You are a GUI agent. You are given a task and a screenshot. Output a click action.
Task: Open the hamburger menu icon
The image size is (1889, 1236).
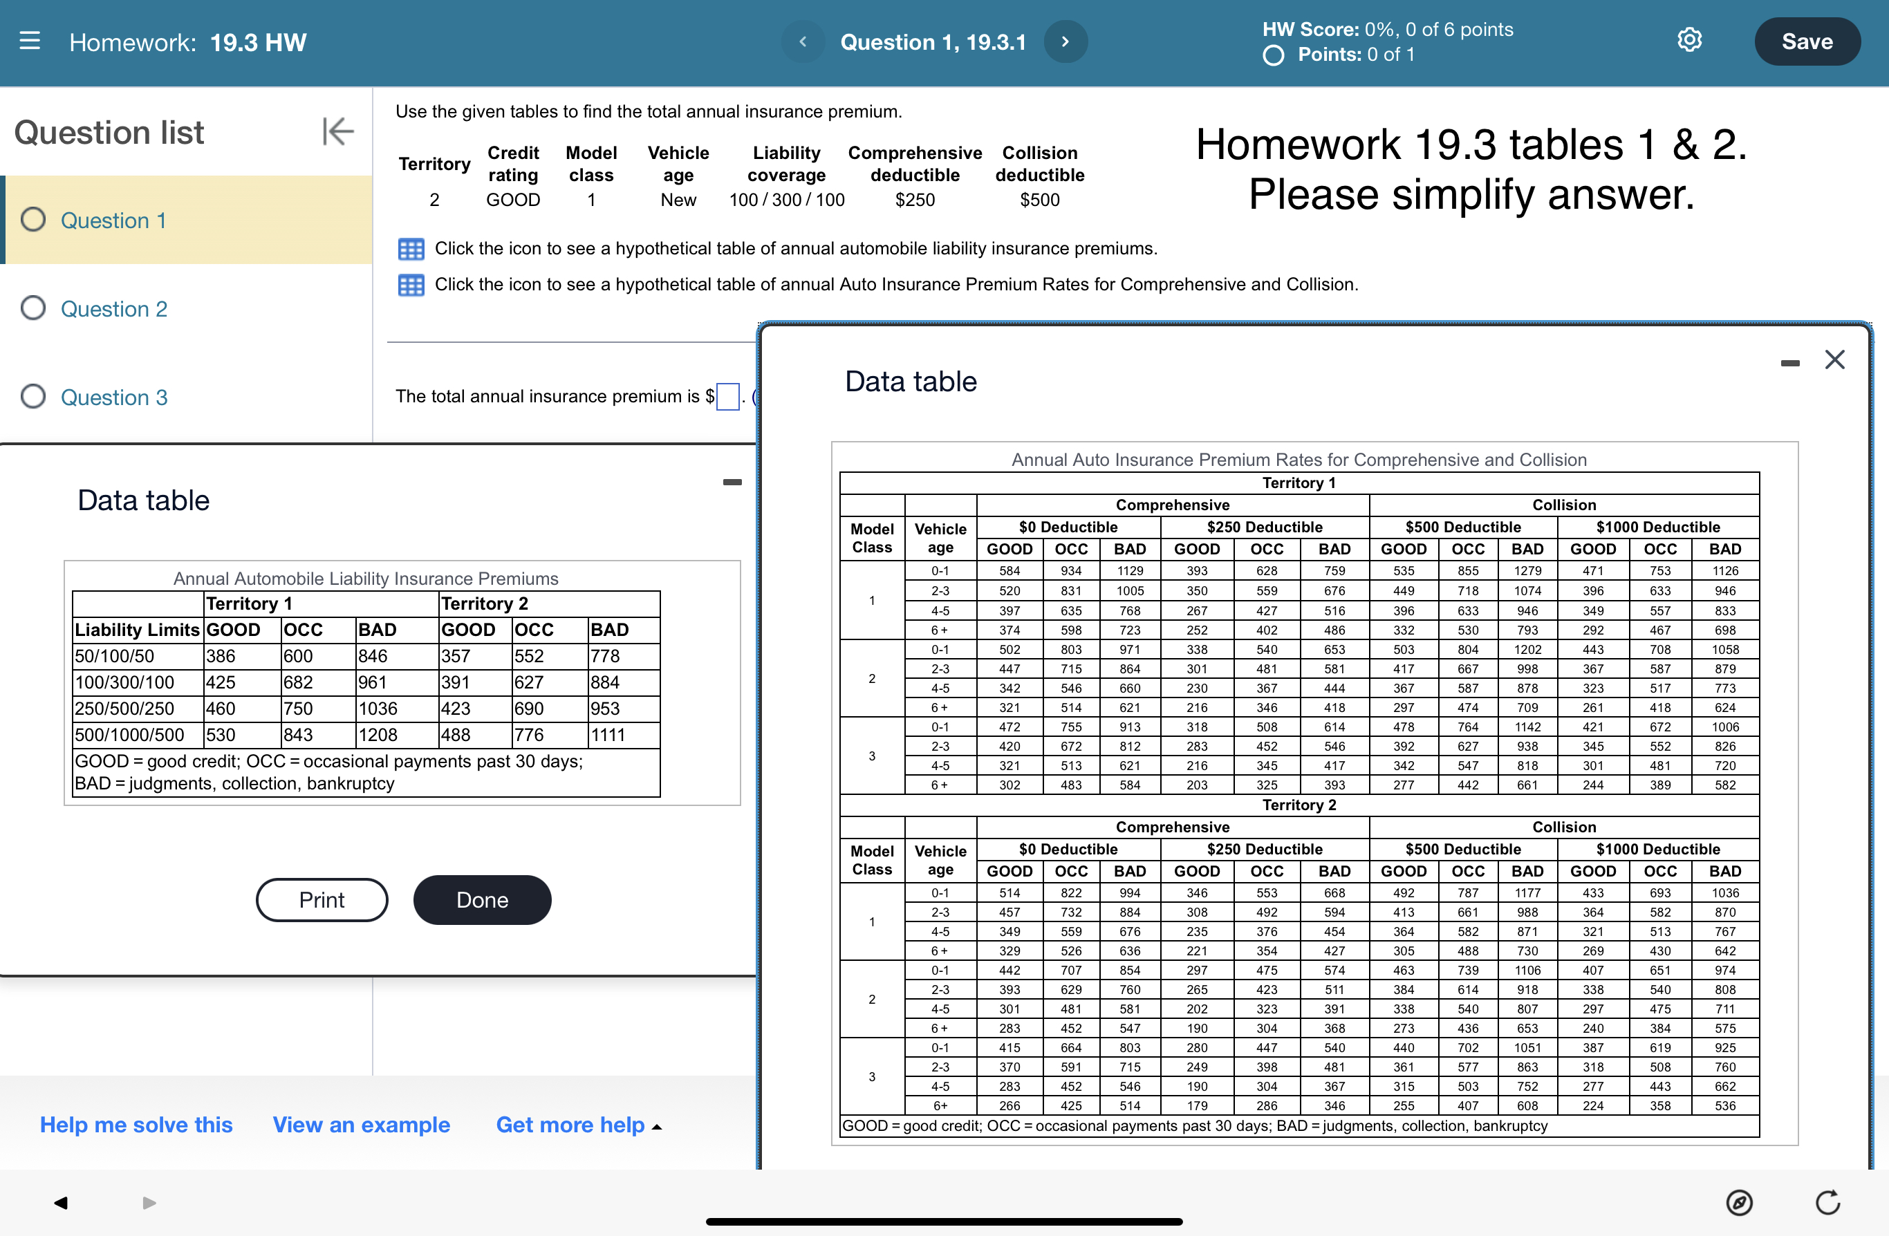click(29, 41)
